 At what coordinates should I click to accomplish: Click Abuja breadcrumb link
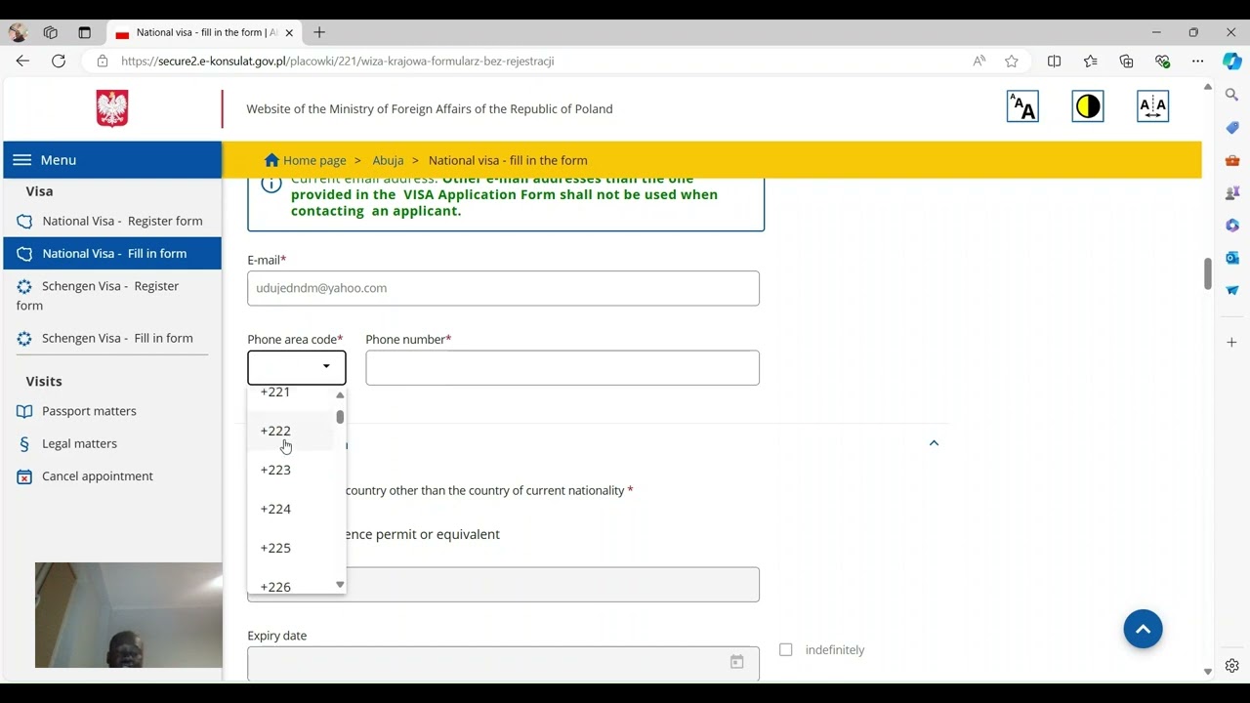click(388, 160)
